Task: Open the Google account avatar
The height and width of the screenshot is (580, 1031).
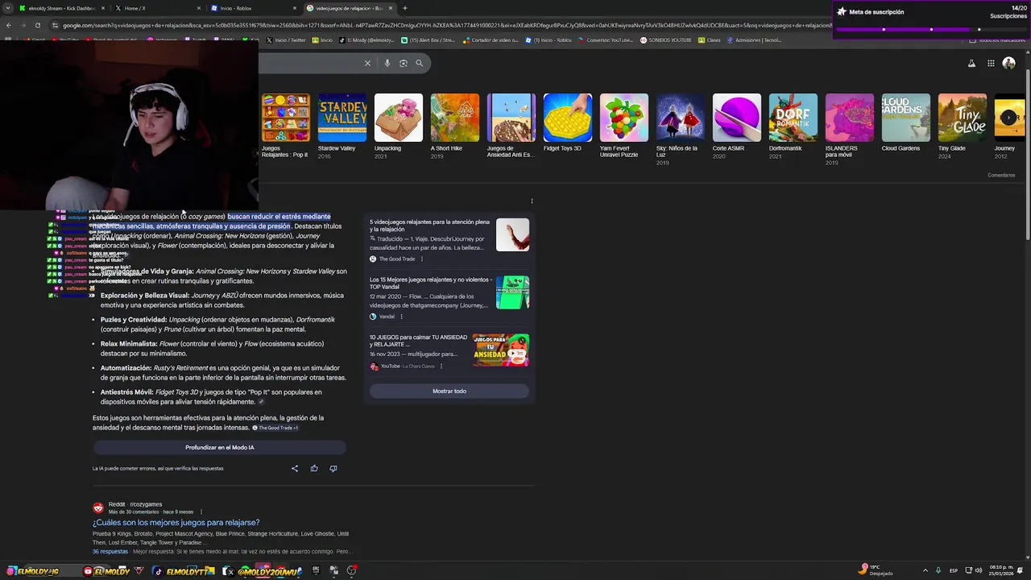Action: tap(1008, 63)
